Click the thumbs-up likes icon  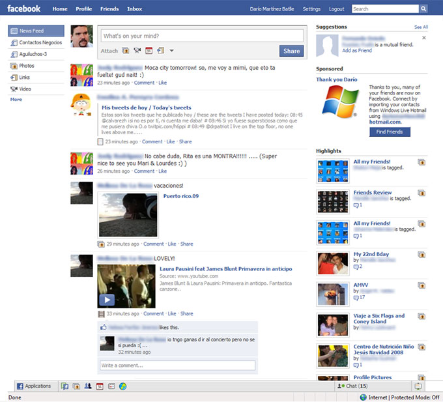click(x=104, y=327)
